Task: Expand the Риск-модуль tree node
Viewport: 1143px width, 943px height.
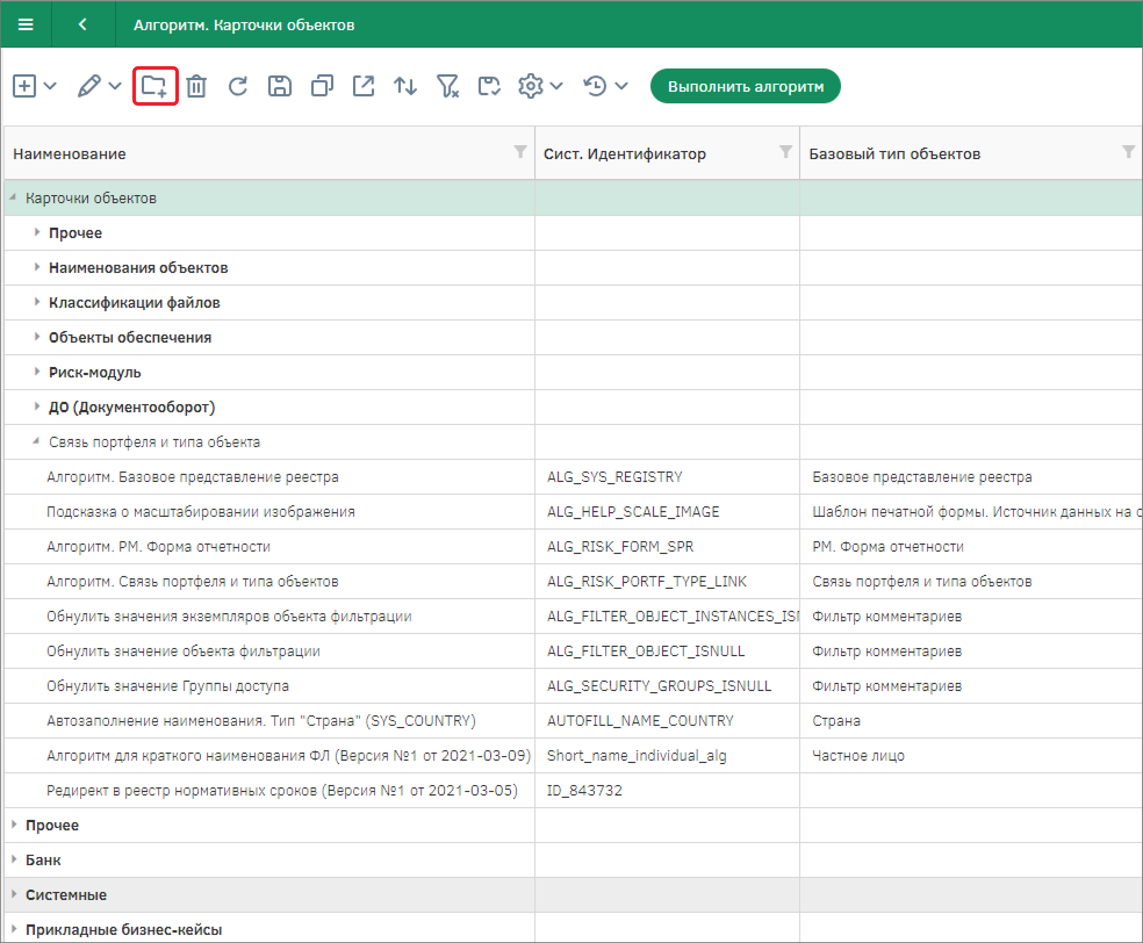Action: point(37,372)
